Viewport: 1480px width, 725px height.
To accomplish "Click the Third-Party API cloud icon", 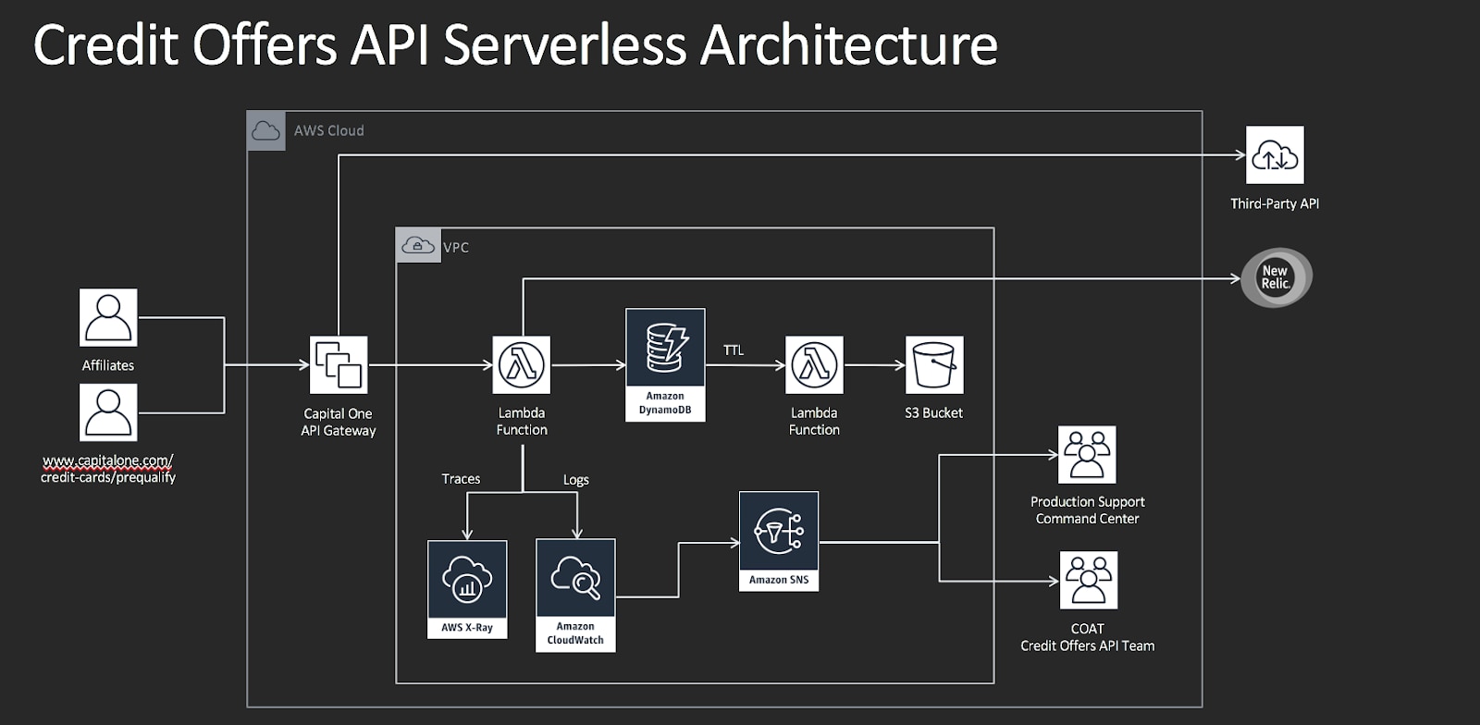I will (x=1275, y=155).
